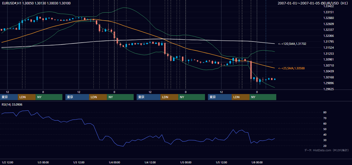This screenshot has width=352, height=165.
Task: Click price axis value 1.31253
Action: tap(329, 54)
